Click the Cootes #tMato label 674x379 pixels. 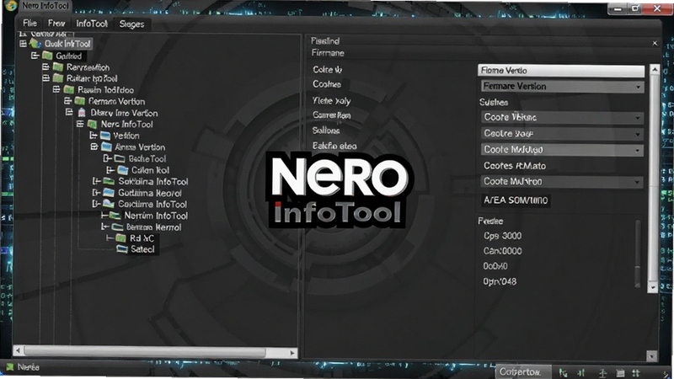pyautogui.click(x=515, y=166)
